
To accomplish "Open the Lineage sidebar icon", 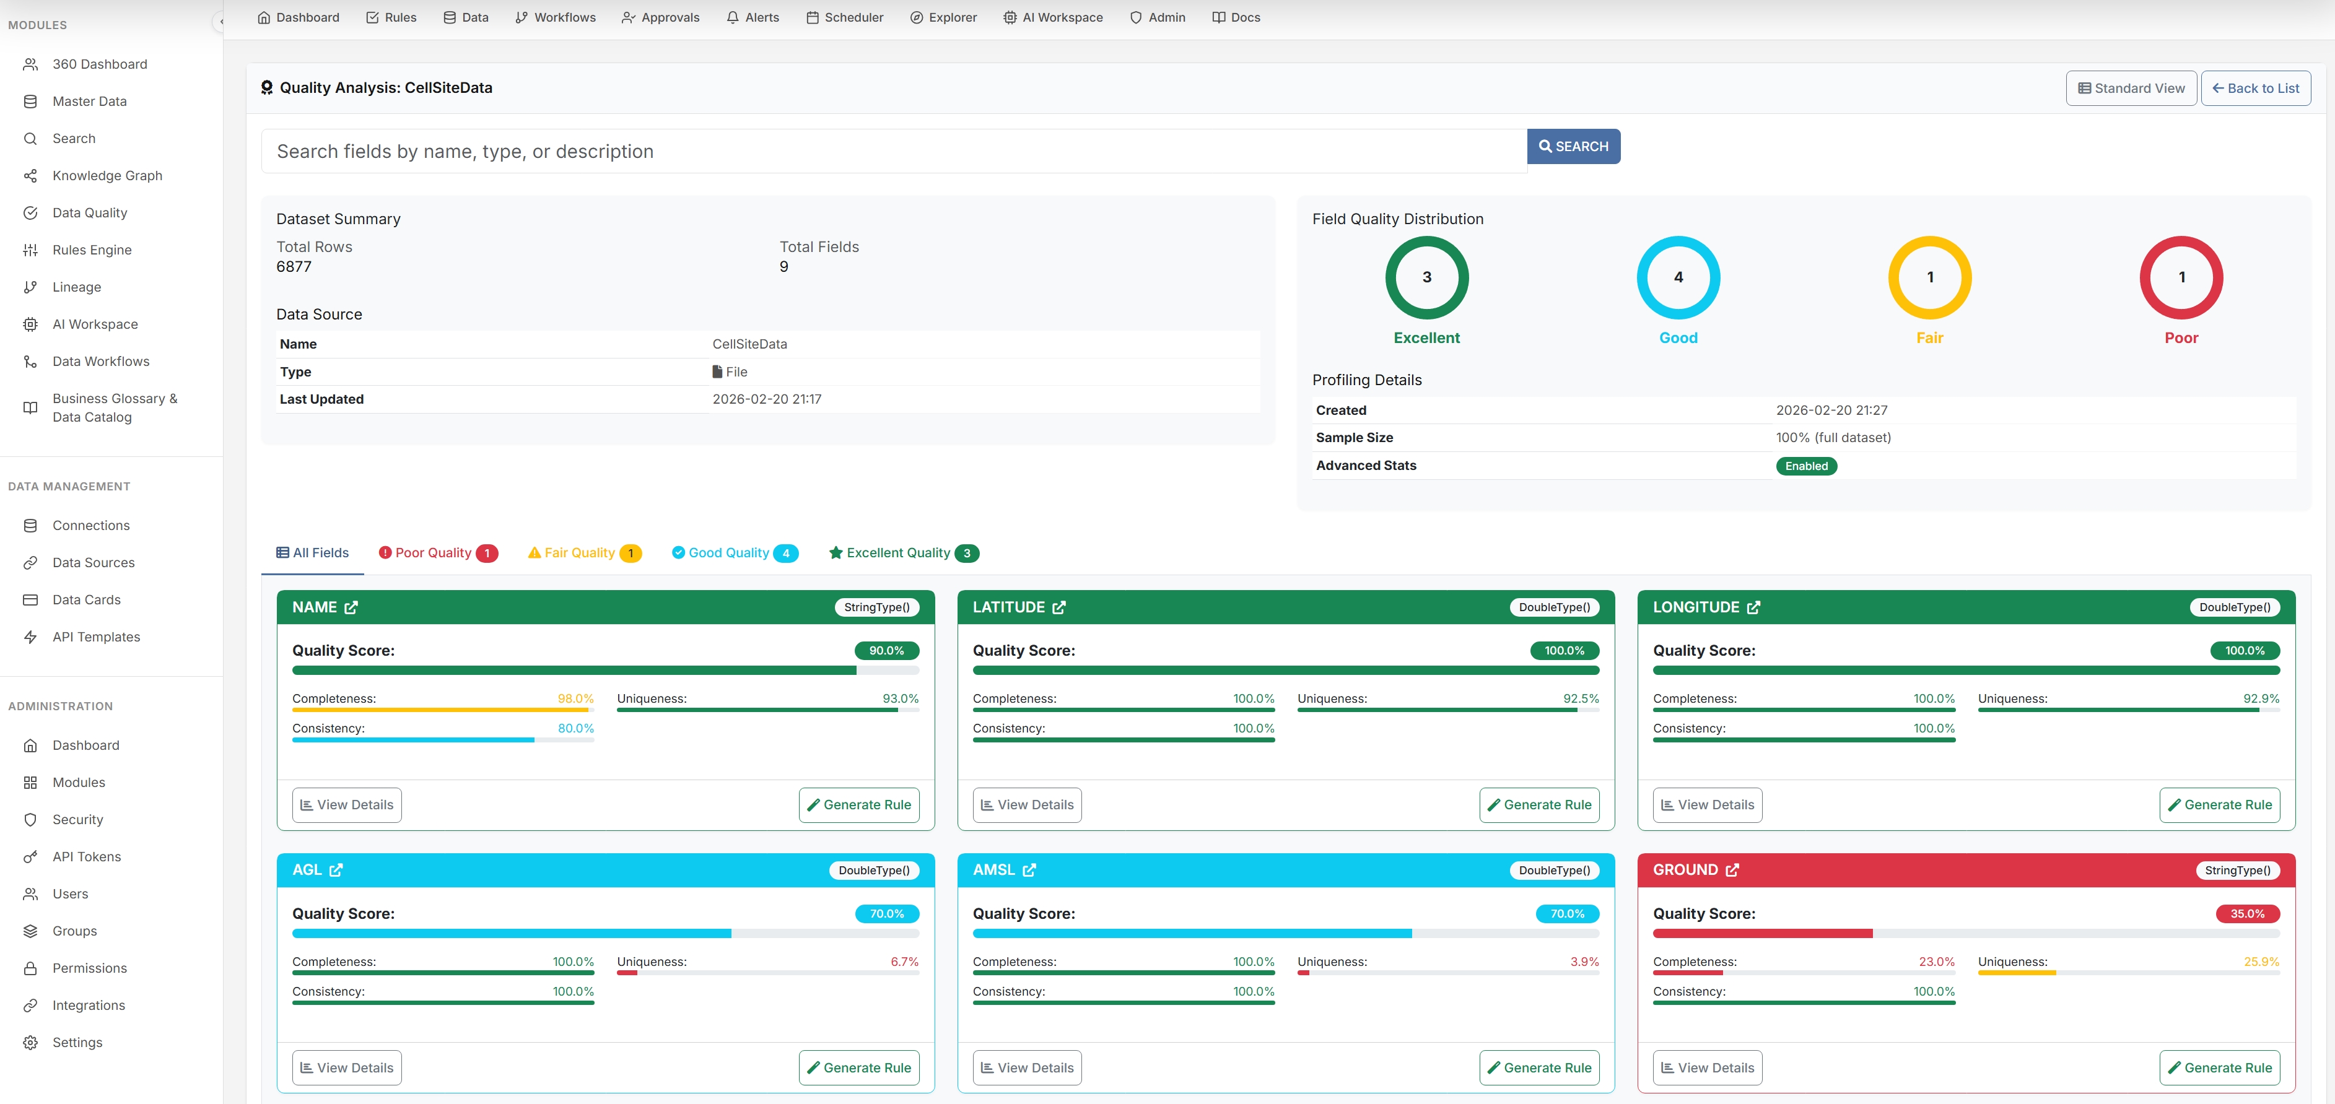I will [x=30, y=287].
